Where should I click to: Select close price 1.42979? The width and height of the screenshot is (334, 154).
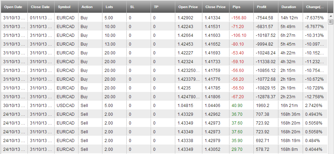click(x=213, y=140)
